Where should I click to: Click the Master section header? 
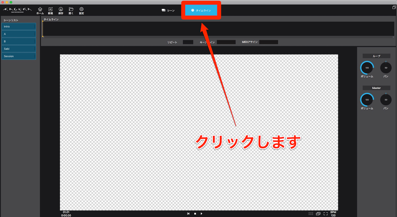[x=376, y=88]
